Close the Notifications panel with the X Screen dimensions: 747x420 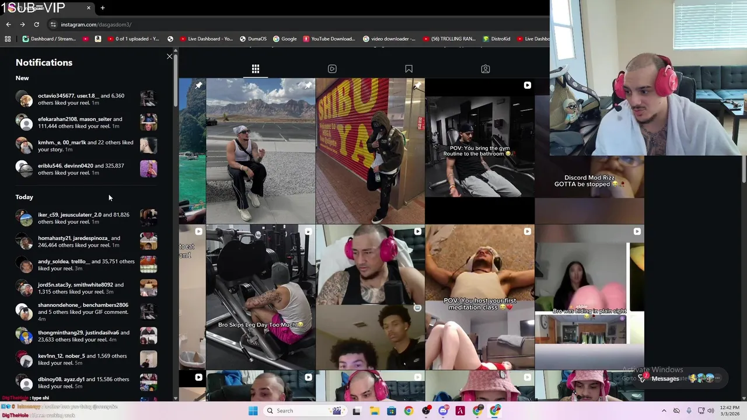pos(169,57)
